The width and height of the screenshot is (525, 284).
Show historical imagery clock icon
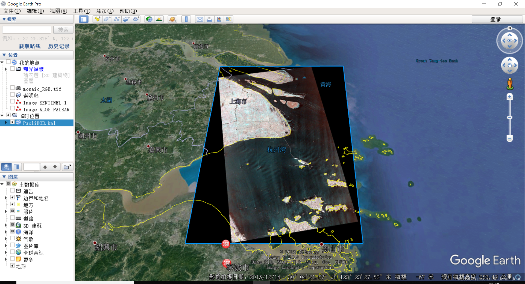tap(149, 19)
